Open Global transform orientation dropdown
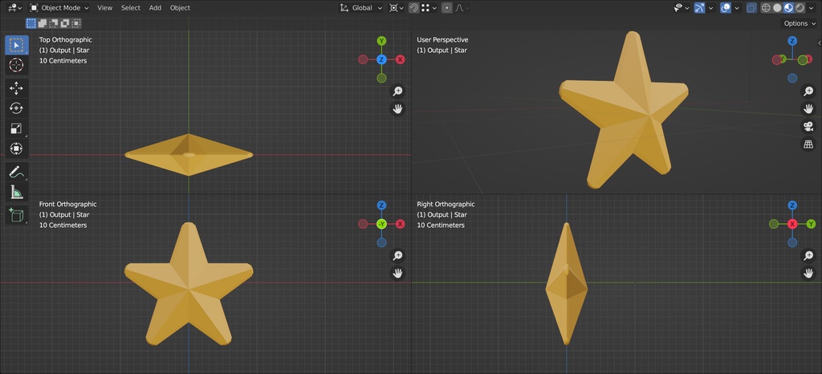This screenshot has width=822, height=374. pyautogui.click(x=361, y=8)
